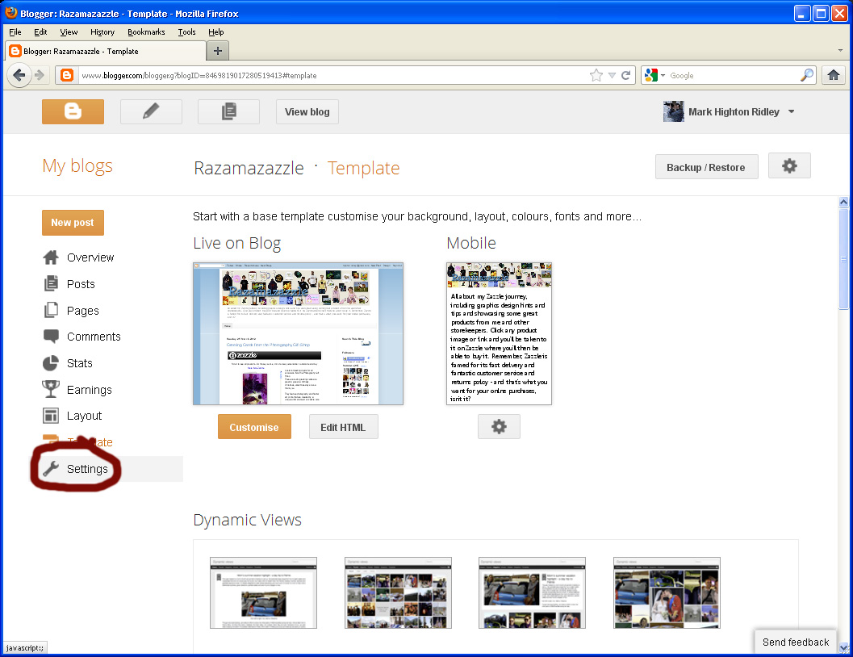Select the second Dynamic Views photo-grid thumbnail

[398, 592]
